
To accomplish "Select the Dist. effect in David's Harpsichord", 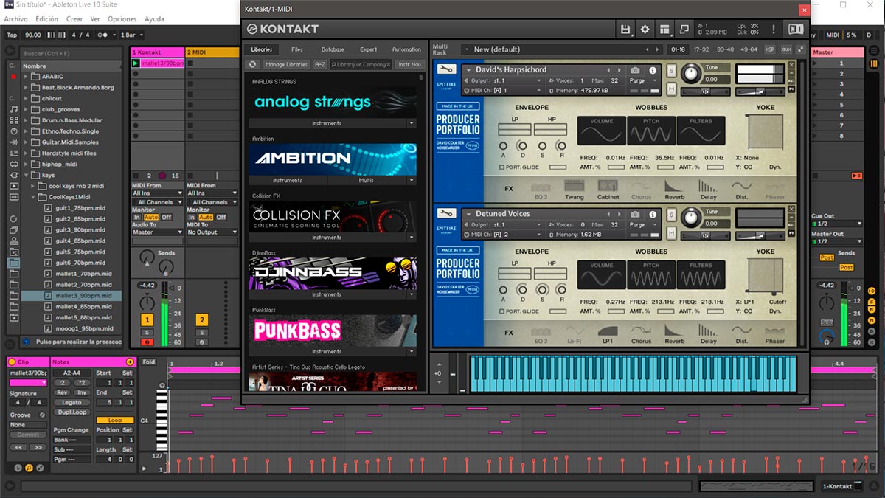I will click(x=742, y=190).
